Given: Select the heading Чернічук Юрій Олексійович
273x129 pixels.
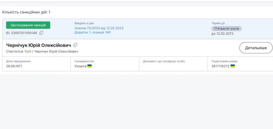Looking at the screenshot, I should coord(39,45).
